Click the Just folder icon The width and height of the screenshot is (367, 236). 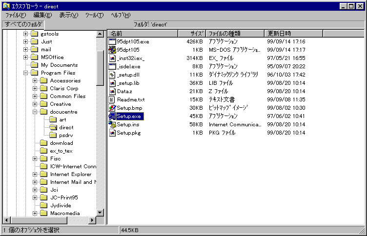pos(34,41)
